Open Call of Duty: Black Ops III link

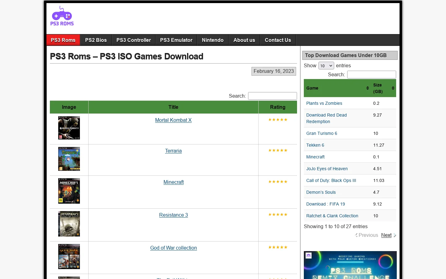(x=331, y=180)
